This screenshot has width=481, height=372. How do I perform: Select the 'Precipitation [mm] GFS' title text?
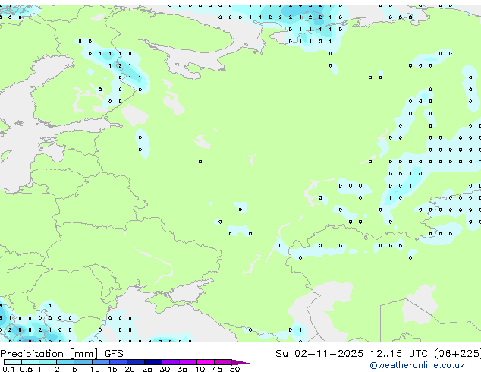(61, 354)
